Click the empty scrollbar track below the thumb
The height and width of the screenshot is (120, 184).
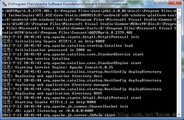point(179,68)
